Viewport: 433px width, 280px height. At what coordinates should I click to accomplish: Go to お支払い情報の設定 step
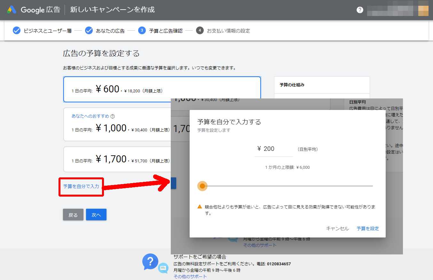228,31
